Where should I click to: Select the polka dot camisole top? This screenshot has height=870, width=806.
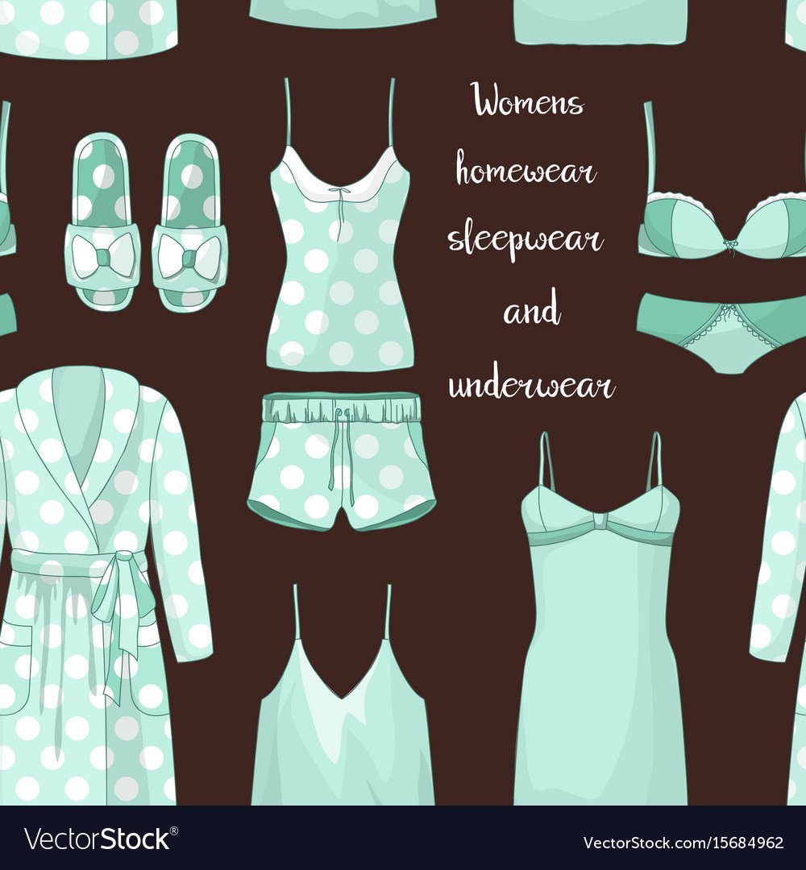(340, 274)
